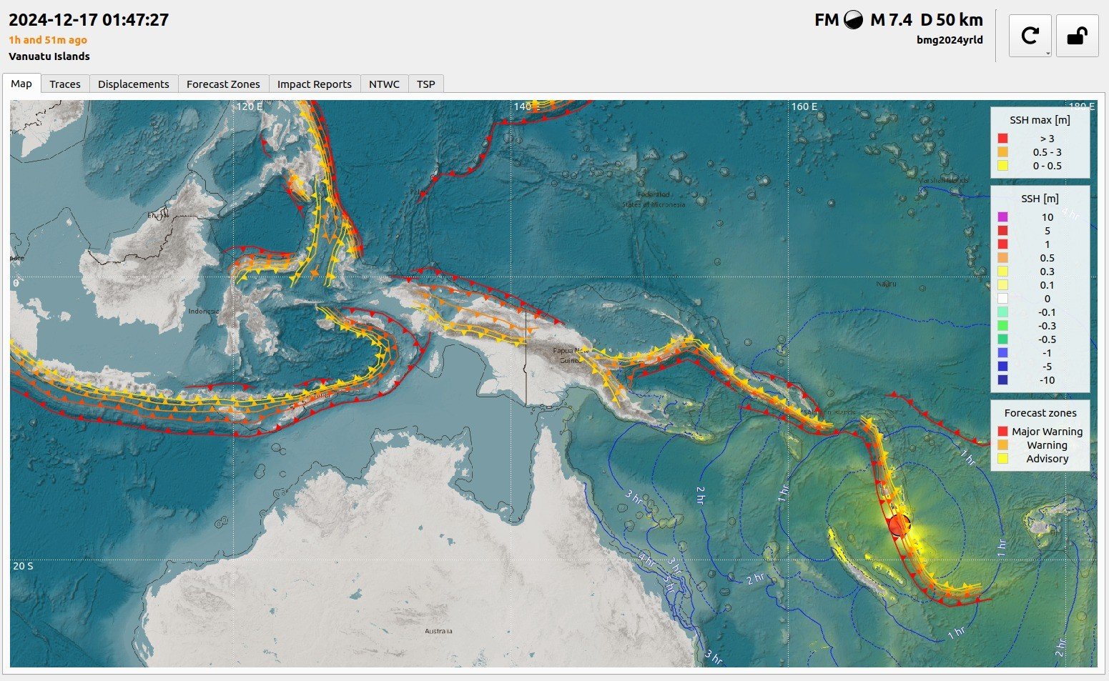Screen dimensions: 1109x681
Task: Click the event timestamp '2024-12-17 01:47:27'
Action: [x=89, y=20]
